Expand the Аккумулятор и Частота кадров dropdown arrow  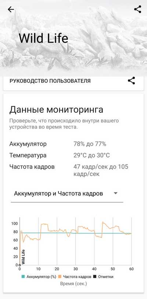pos(115,193)
